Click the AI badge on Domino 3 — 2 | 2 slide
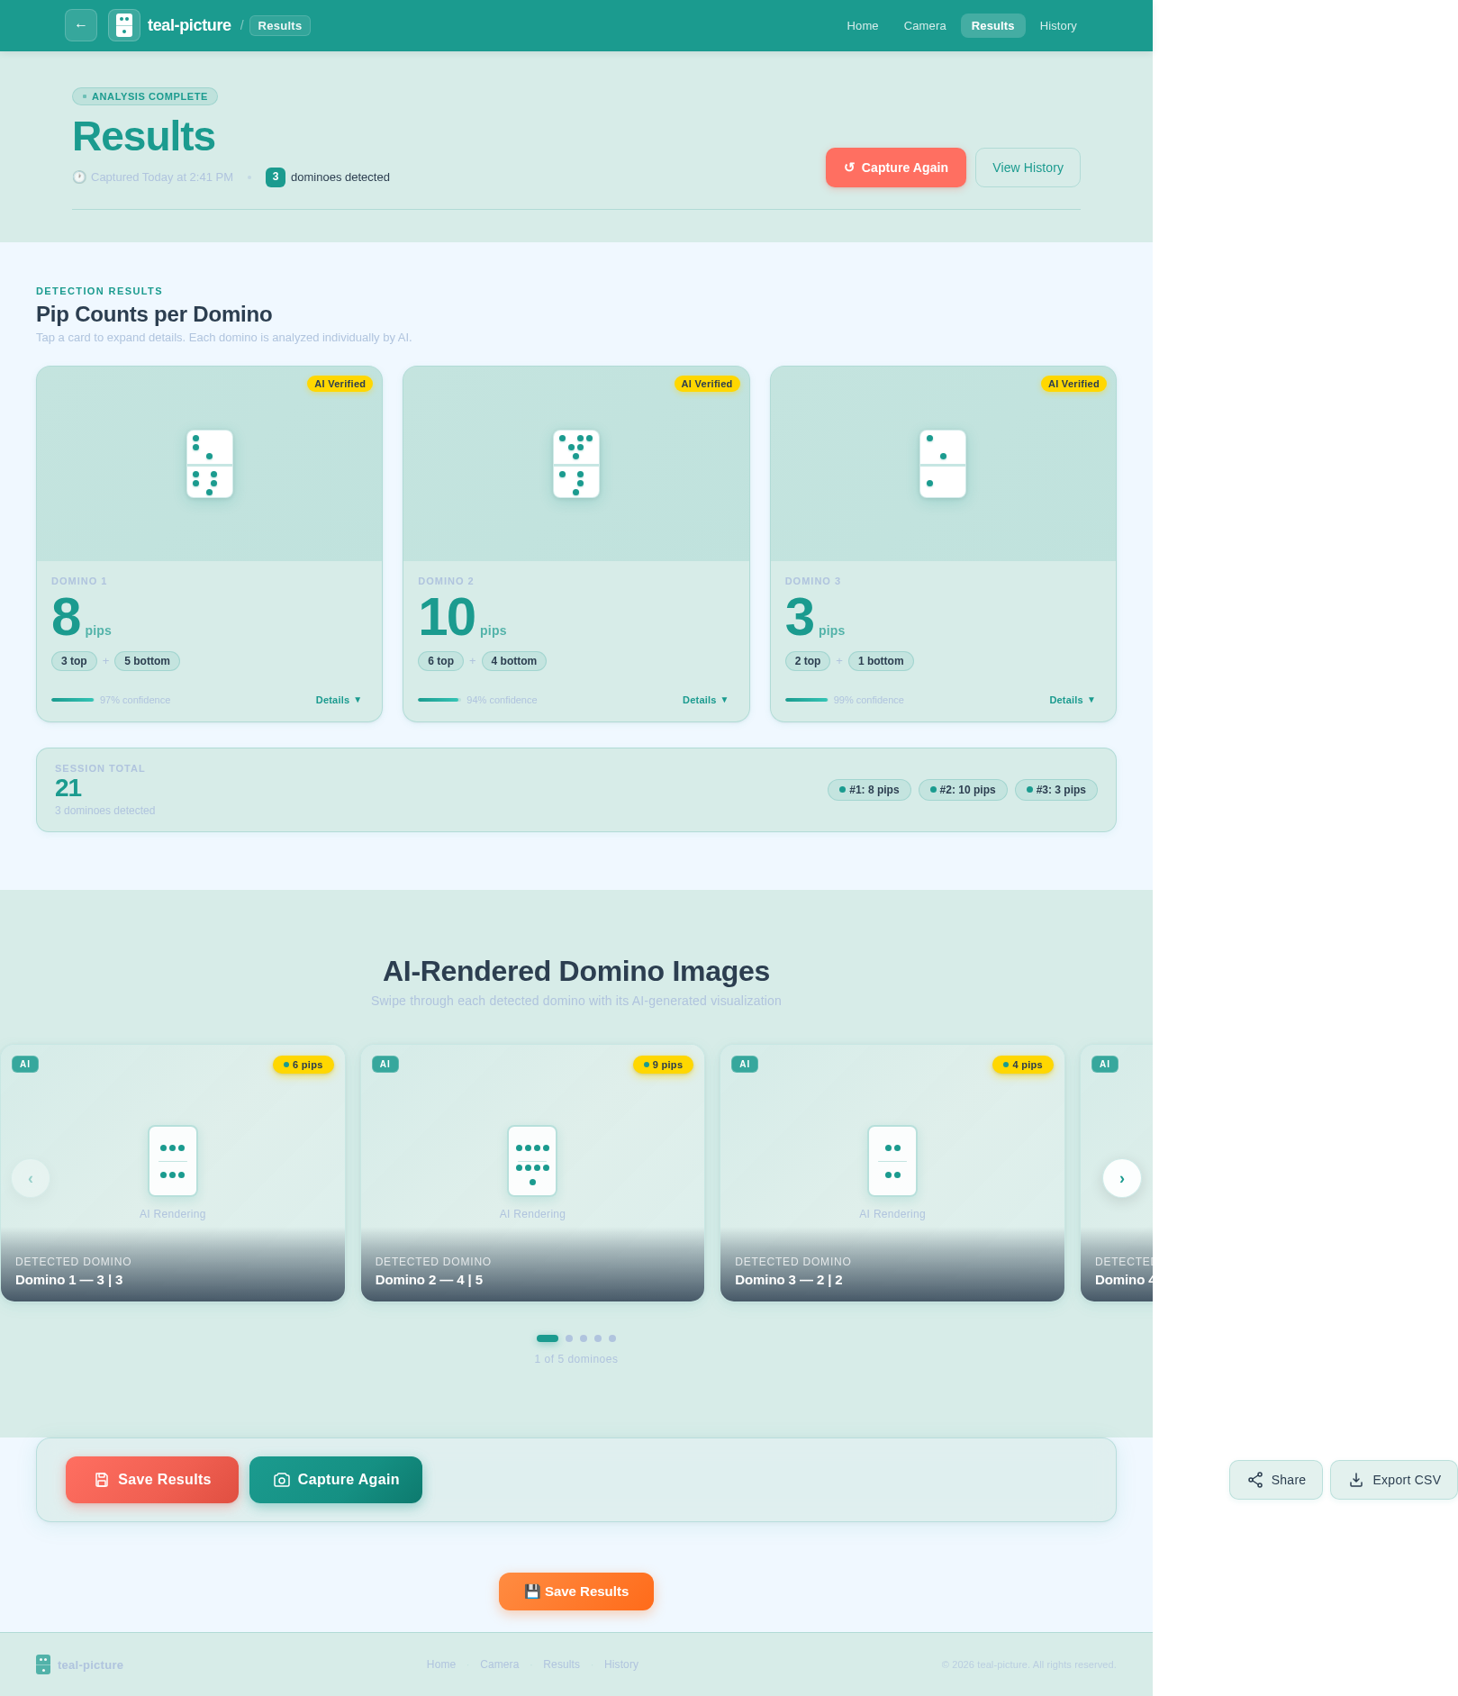Image resolution: width=1458 pixels, height=1696 pixels. click(745, 1064)
